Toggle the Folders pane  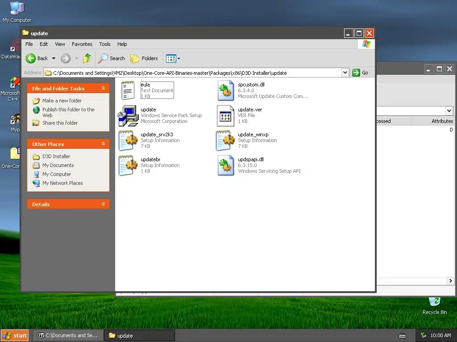[x=144, y=58]
